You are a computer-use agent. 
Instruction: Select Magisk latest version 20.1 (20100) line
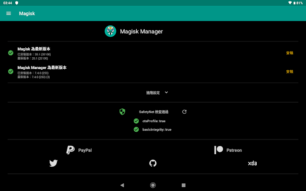[33, 58]
